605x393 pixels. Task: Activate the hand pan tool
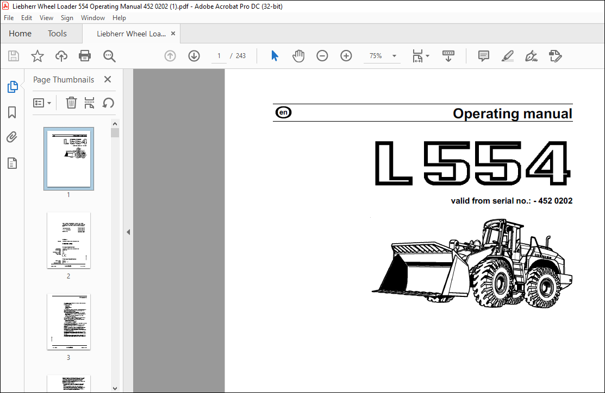coord(298,56)
